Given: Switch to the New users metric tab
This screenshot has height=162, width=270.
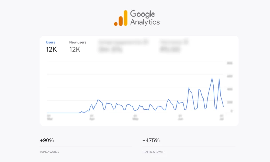Looking at the screenshot, I should [78, 42].
